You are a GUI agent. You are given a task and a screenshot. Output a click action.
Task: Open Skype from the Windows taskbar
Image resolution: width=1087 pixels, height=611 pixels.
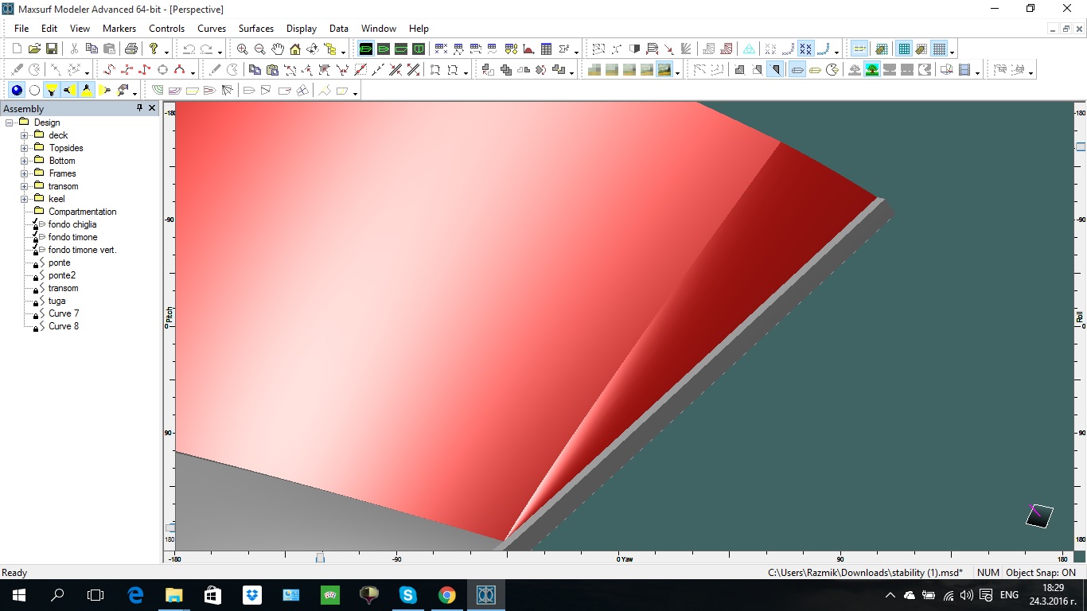point(408,595)
